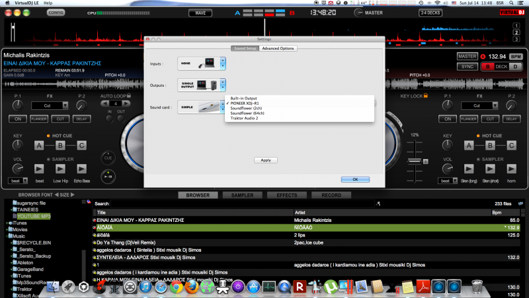529x298 pixels.
Task: Set loop IN point on left deck
Action: pyautogui.click(x=110, y=119)
